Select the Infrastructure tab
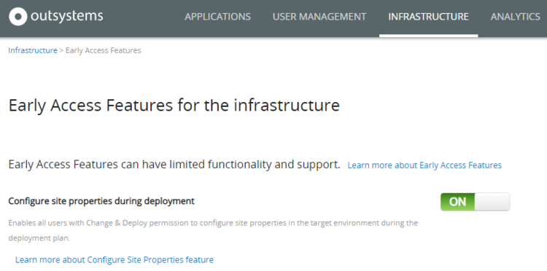This screenshot has width=547, height=271. (x=428, y=17)
